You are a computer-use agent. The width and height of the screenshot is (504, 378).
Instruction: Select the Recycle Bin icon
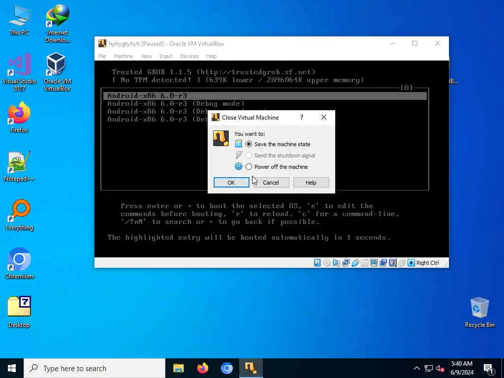click(x=479, y=312)
